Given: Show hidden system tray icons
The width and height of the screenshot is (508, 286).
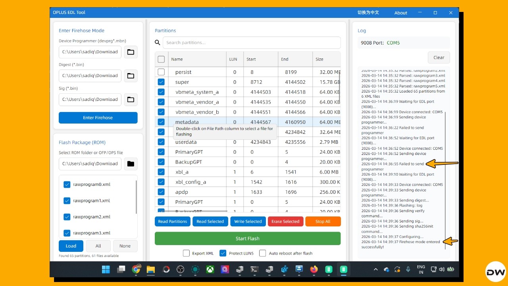Looking at the screenshot, I should (x=375, y=269).
